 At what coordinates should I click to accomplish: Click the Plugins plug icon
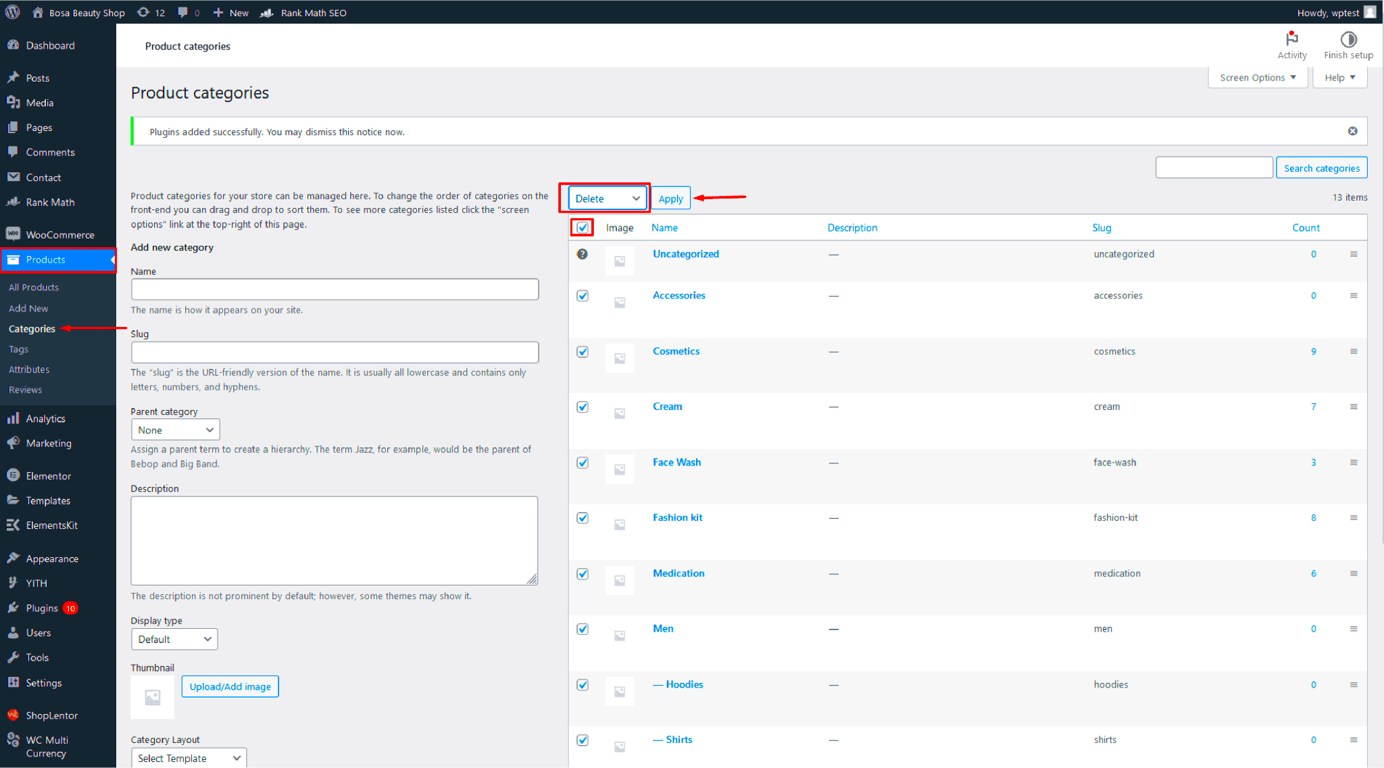[x=13, y=607]
